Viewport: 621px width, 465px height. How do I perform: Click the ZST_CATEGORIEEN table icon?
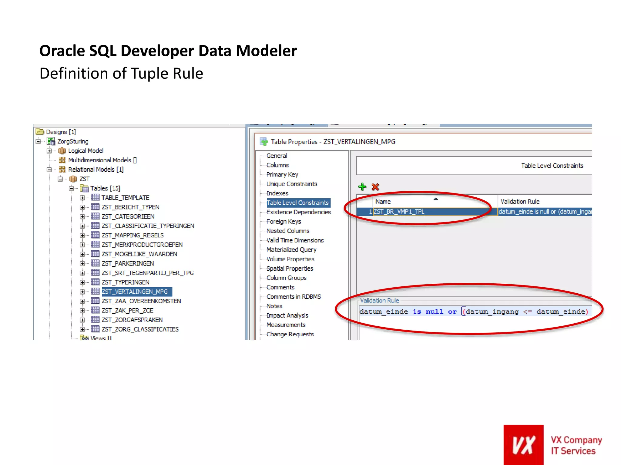(x=95, y=216)
